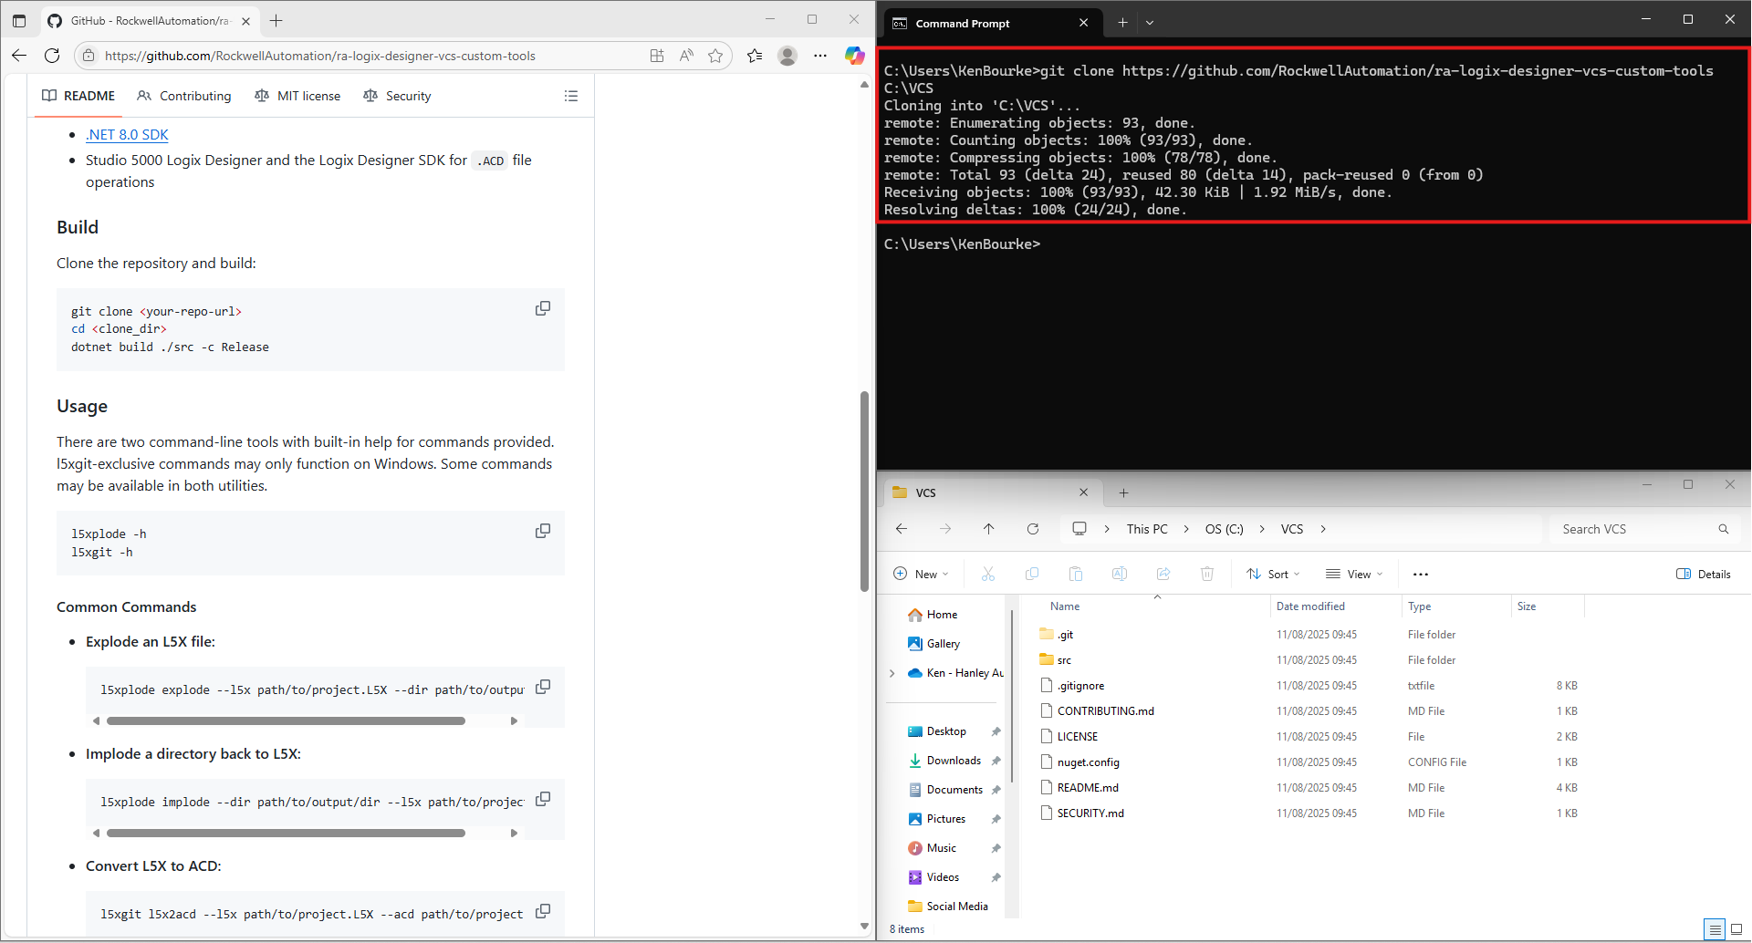Add a new tab in Command Prompt
The height and width of the screenshot is (943, 1752).
pos(1123,23)
